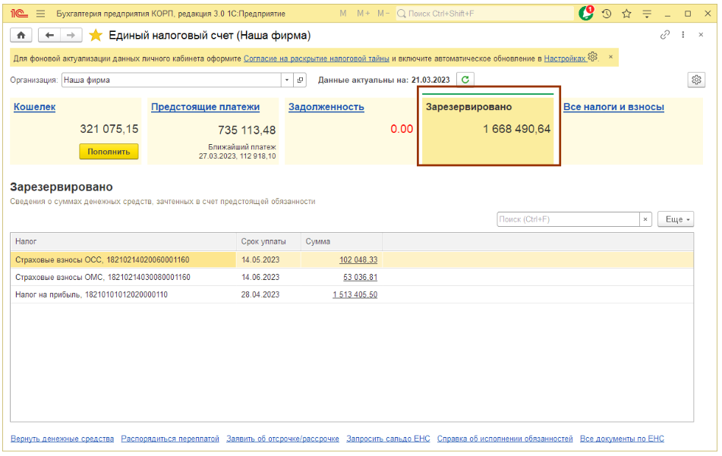Click the Вернуть денежные средства link
Image resolution: width=722 pixels, height=456 pixels.
pos(62,439)
